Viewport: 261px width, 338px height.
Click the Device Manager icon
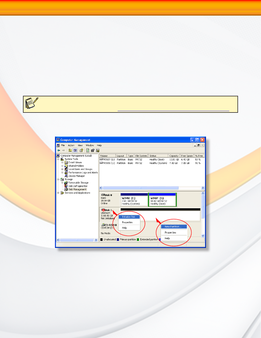click(66, 176)
